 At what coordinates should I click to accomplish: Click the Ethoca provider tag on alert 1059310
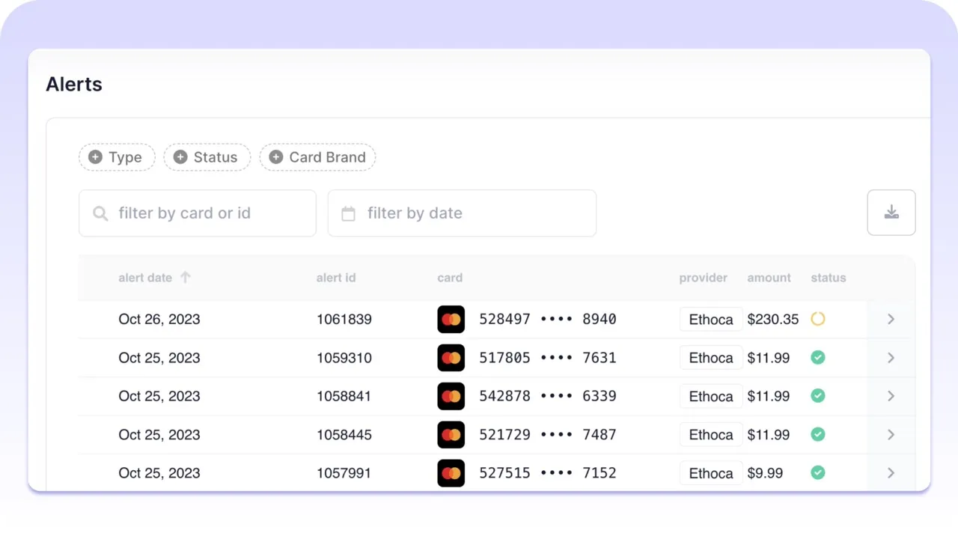point(710,358)
